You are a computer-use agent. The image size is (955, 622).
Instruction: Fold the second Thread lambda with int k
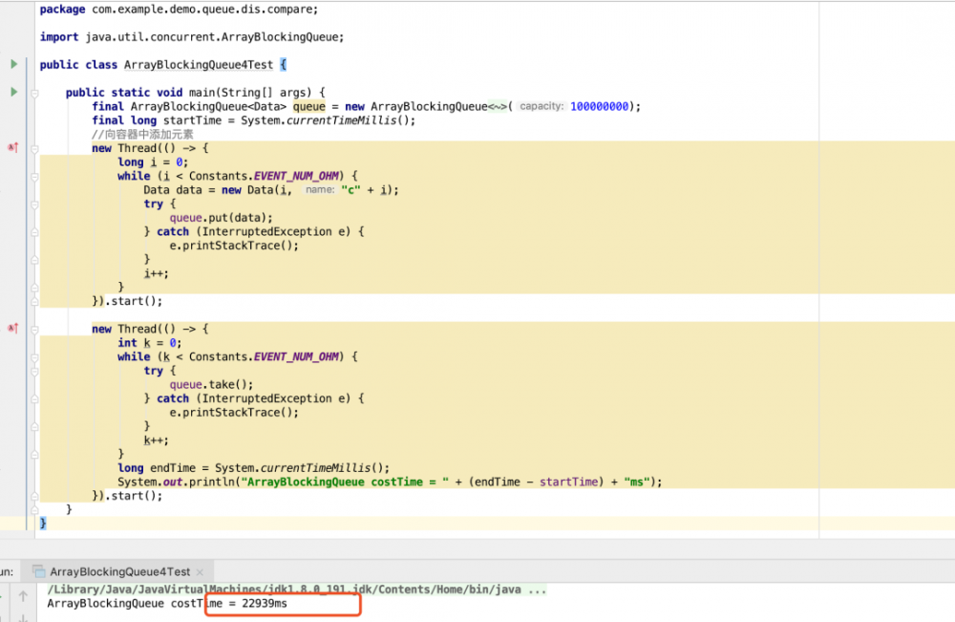34,330
